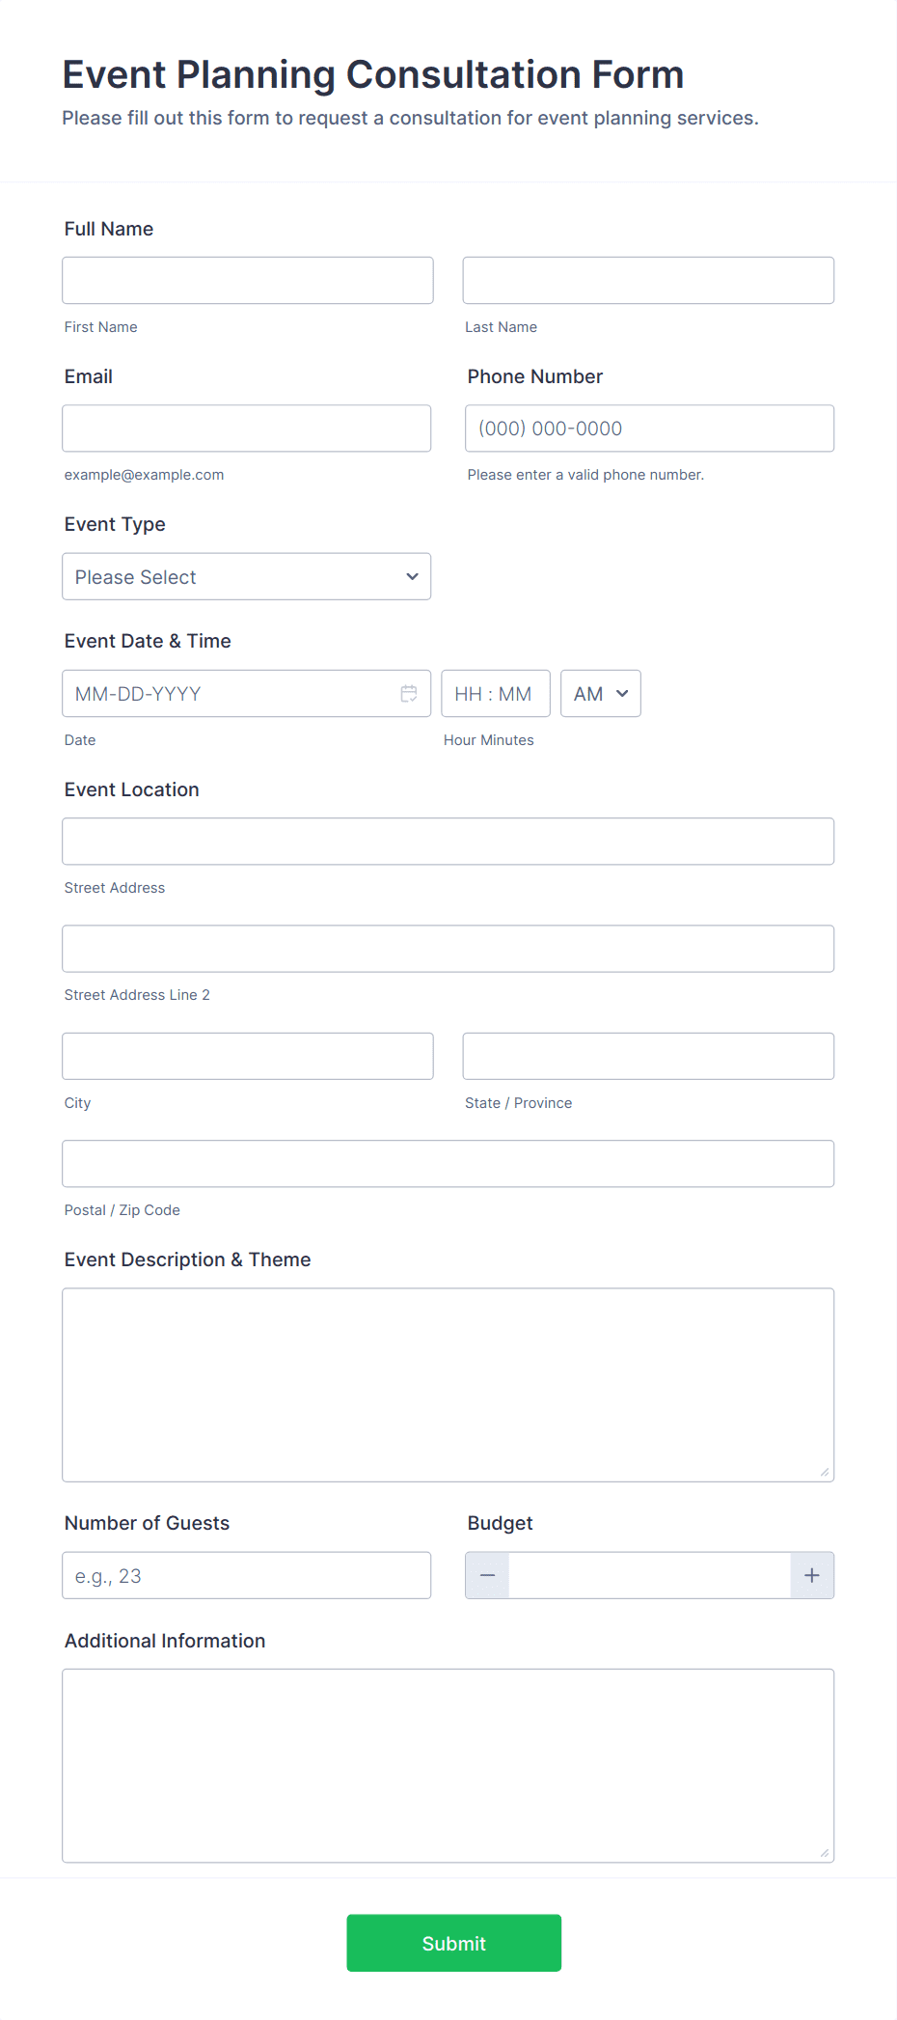The height and width of the screenshot is (2020, 897).
Task: Open the AM/PM selector
Action: [x=600, y=693]
